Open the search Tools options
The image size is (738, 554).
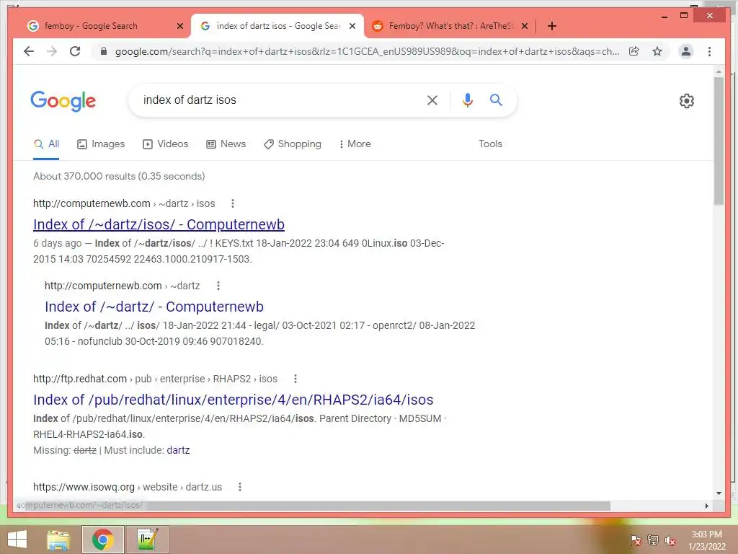(x=490, y=144)
